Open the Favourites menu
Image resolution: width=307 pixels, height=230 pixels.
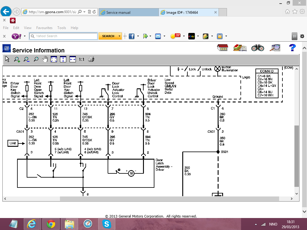click(x=44, y=28)
